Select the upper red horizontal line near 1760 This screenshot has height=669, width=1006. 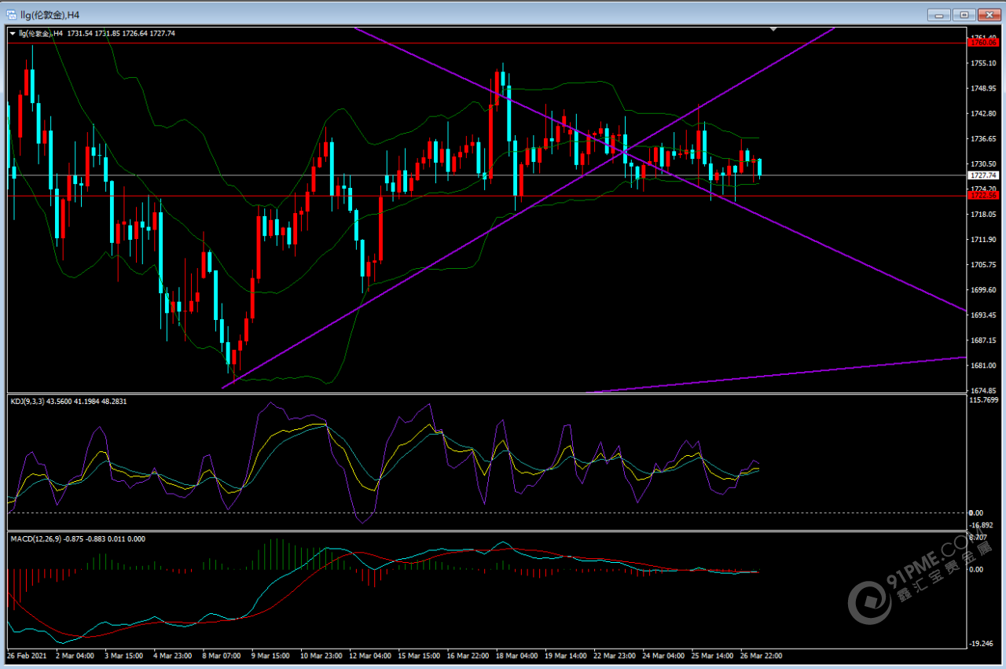coord(487,43)
